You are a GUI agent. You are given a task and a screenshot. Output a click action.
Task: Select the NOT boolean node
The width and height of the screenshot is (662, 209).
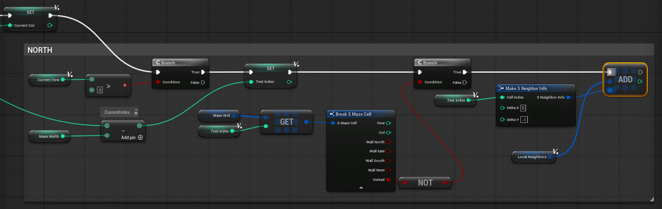pos(425,182)
